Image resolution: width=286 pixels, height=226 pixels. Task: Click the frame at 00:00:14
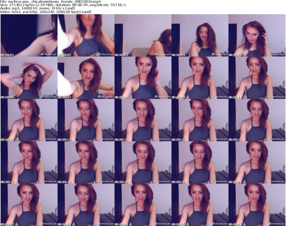coord(143,120)
